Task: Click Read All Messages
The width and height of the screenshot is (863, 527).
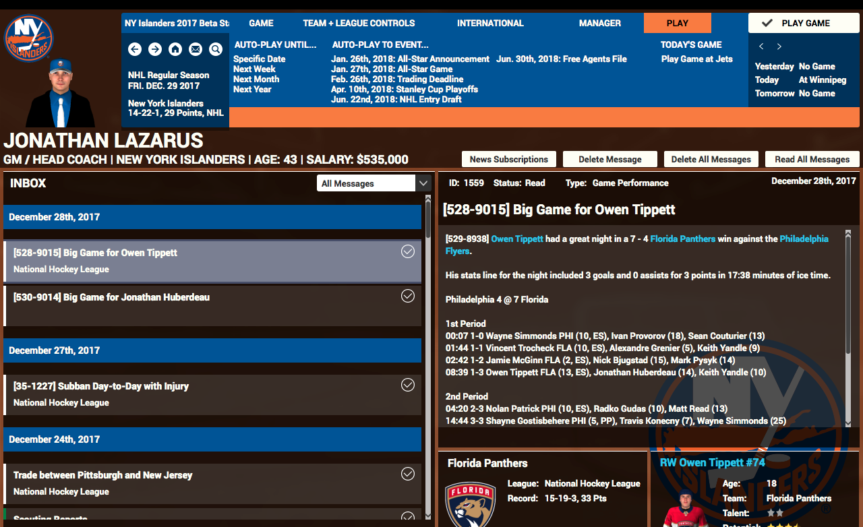Action: click(812, 159)
